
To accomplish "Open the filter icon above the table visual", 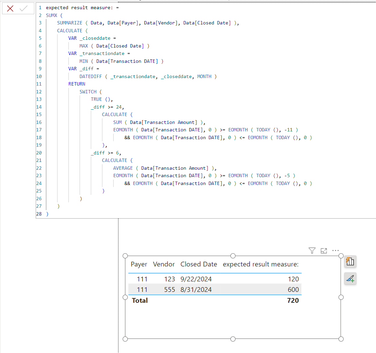I will pyautogui.click(x=312, y=250).
